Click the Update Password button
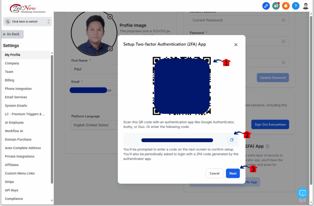 273,78
